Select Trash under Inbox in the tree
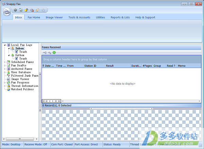 23,52
